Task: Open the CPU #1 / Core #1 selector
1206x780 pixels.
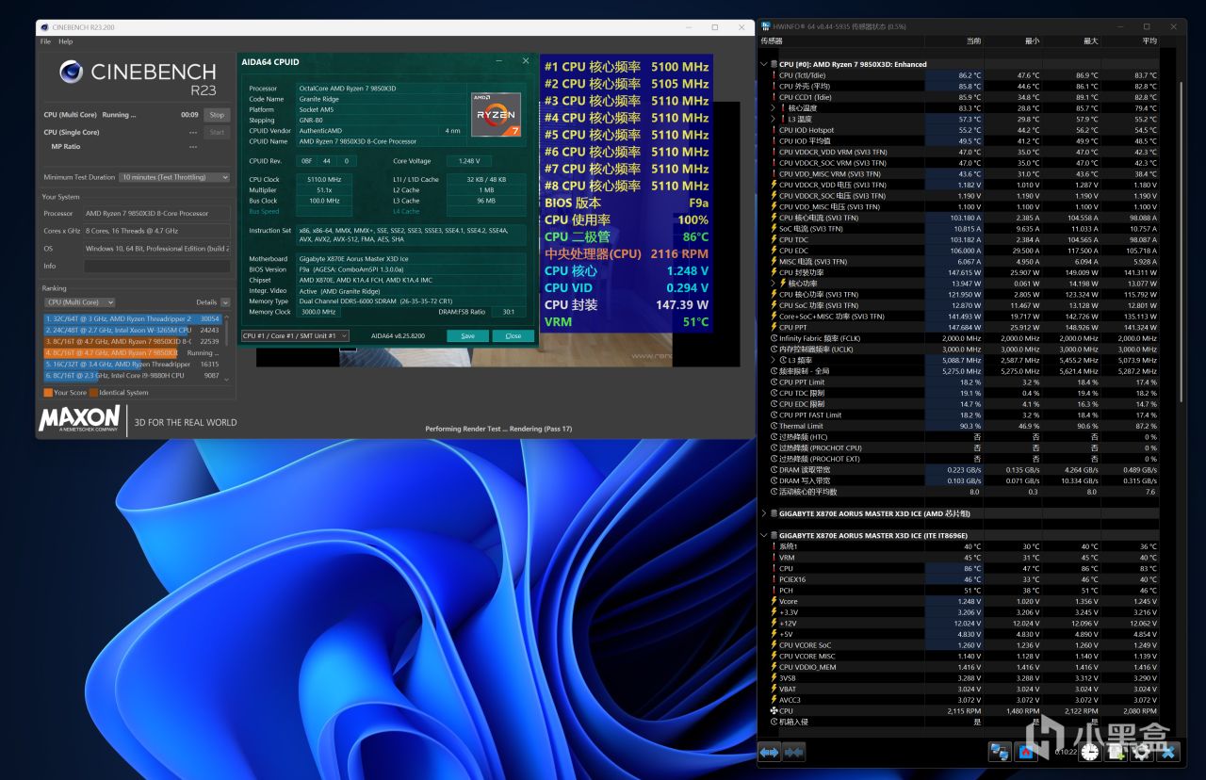Action: (x=295, y=335)
